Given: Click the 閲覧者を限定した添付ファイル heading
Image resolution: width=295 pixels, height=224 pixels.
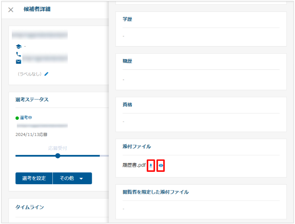Looking at the screenshot, I should 156,192.
